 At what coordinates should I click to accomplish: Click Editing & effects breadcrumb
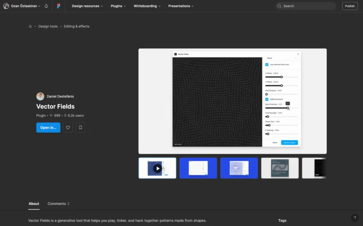(x=77, y=26)
